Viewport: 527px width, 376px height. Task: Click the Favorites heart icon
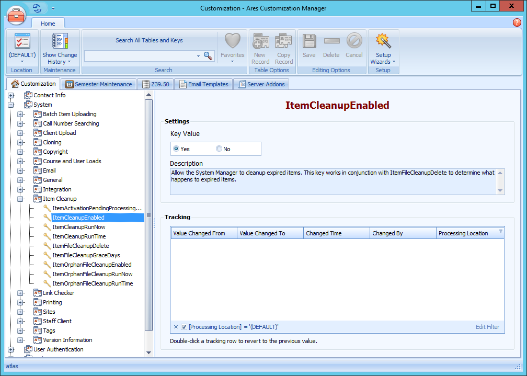click(232, 42)
